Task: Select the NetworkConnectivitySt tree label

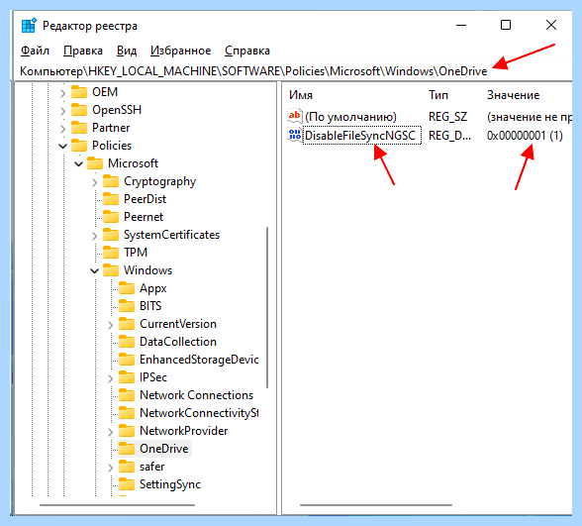Action: [x=199, y=413]
